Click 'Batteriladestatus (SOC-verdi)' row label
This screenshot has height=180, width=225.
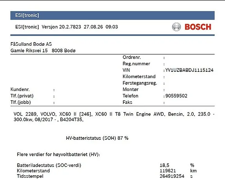point(49,165)
